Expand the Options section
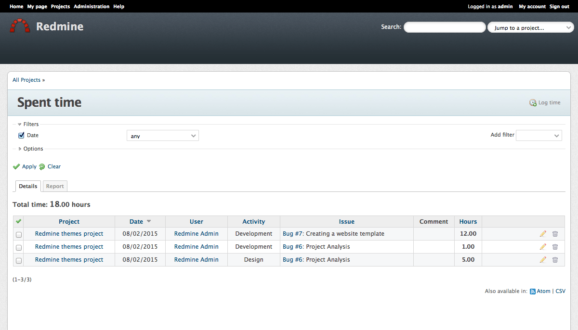Screen dimensions: 578x330 30,149
